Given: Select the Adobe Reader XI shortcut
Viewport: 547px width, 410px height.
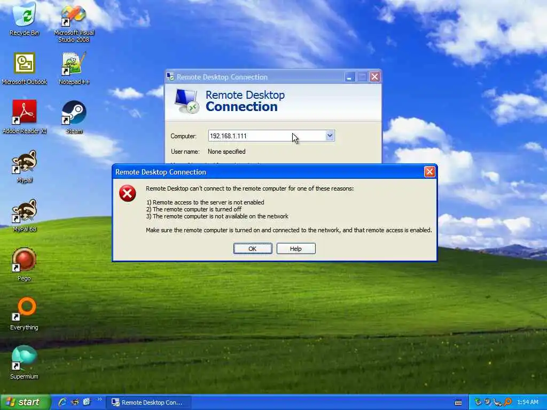Looking at the screenshot, I should tap(24, 117).
